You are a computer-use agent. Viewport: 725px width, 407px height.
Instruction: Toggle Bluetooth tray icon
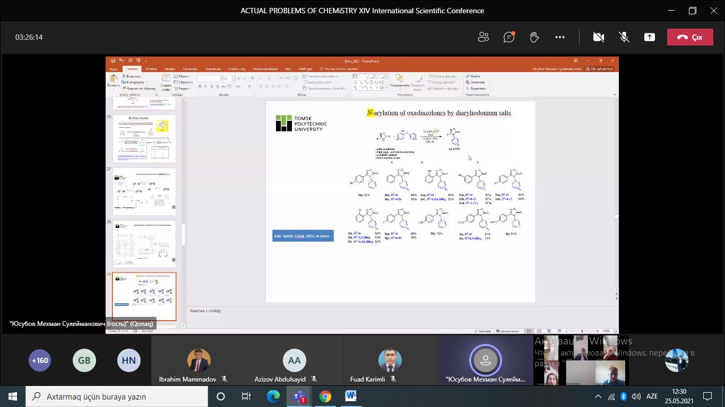point(624,396)
